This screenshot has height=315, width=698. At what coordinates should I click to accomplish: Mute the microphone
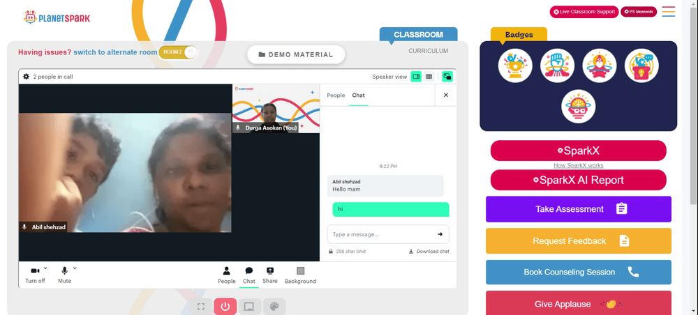(x=64, y=275)
